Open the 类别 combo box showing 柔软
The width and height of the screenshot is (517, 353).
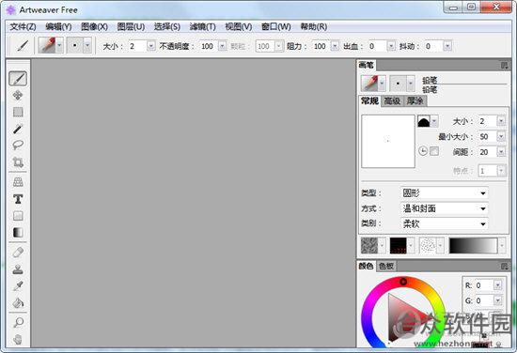tap(445, 224)
